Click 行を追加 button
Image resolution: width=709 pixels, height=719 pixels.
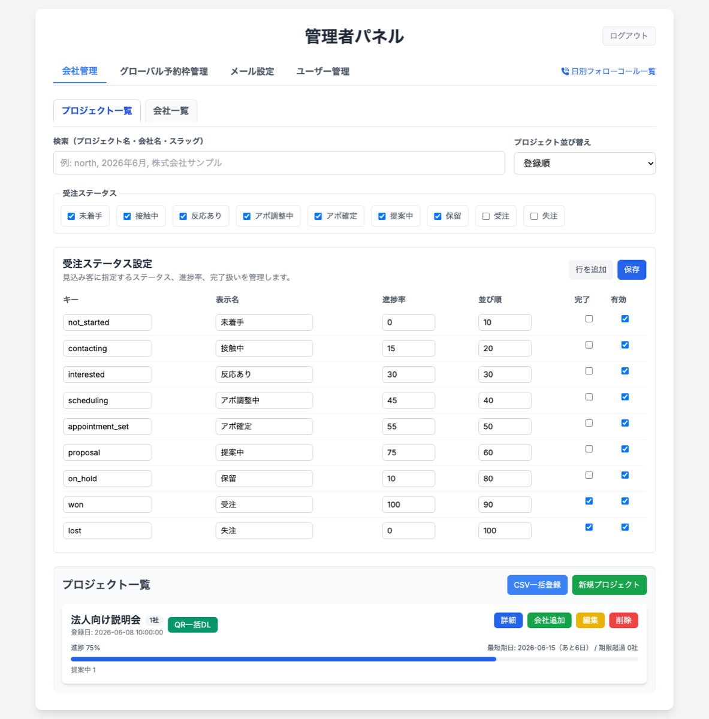pos(591,270)
